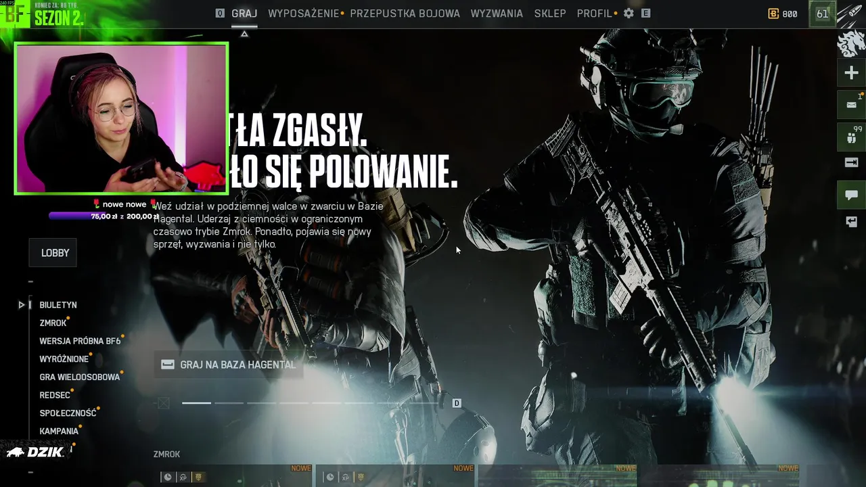Open the bullet emblem player card icon
Viewport: 866px width, 487px height.
pyautogui.click(x=851, y=14)
